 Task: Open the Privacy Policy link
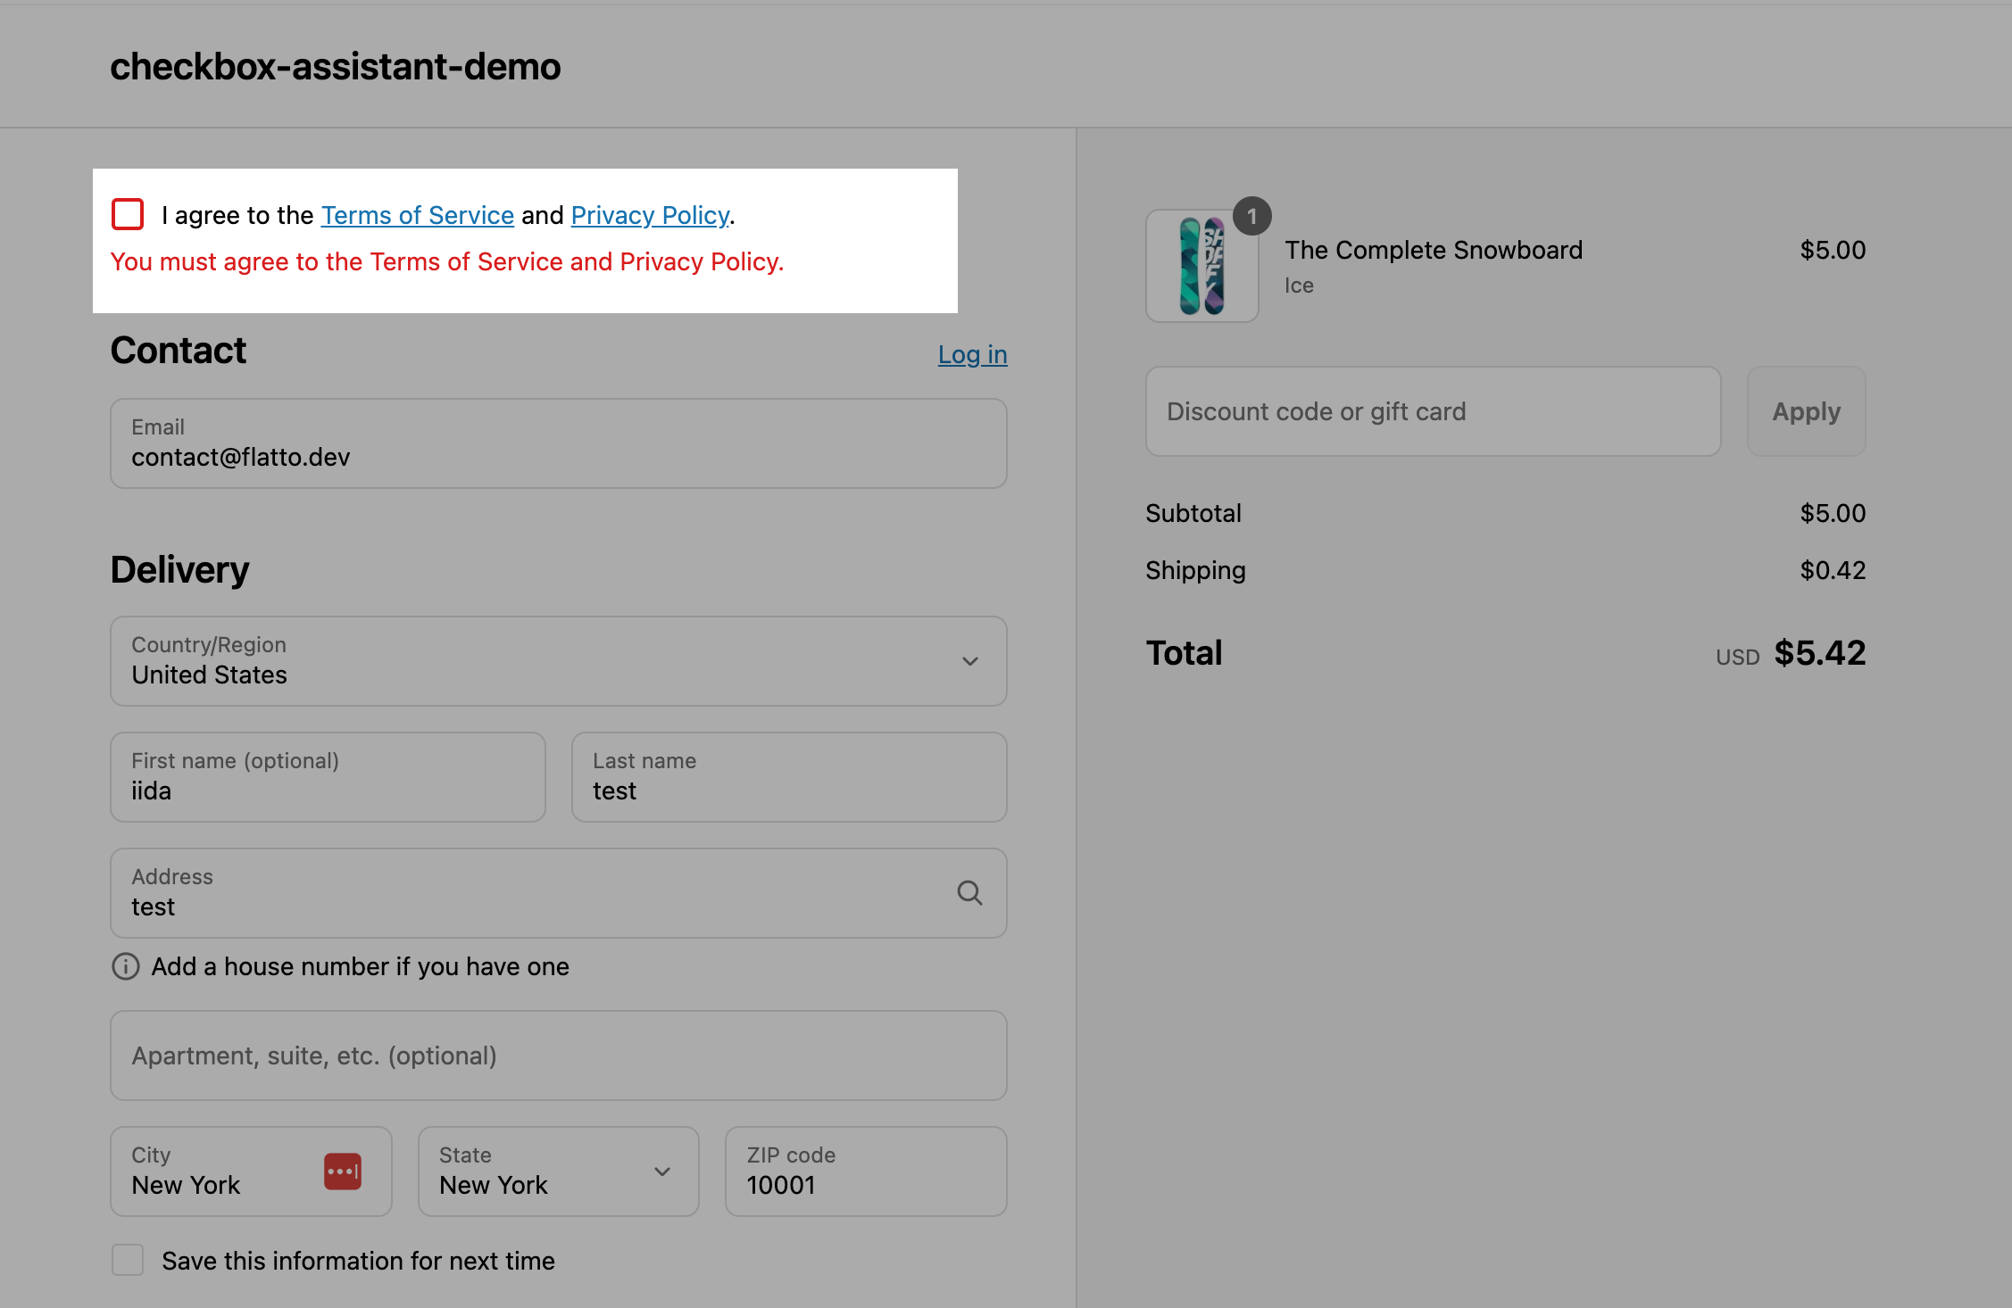[650, 215]
